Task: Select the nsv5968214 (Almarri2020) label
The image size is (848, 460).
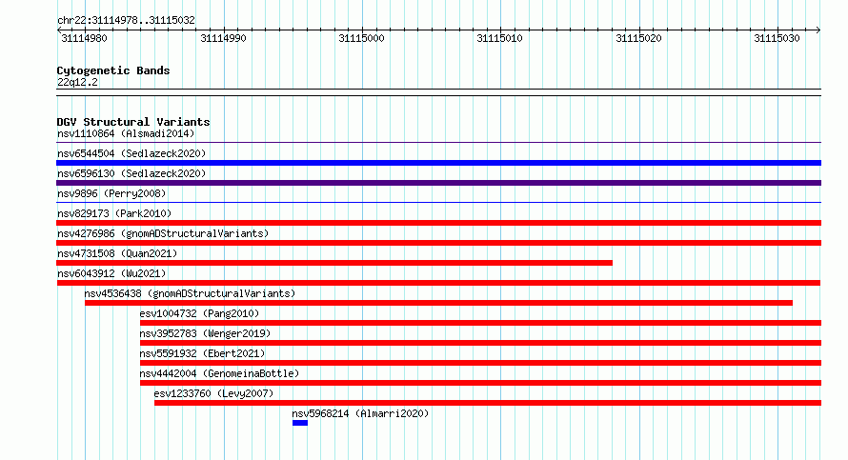Action: click(360, 413)
